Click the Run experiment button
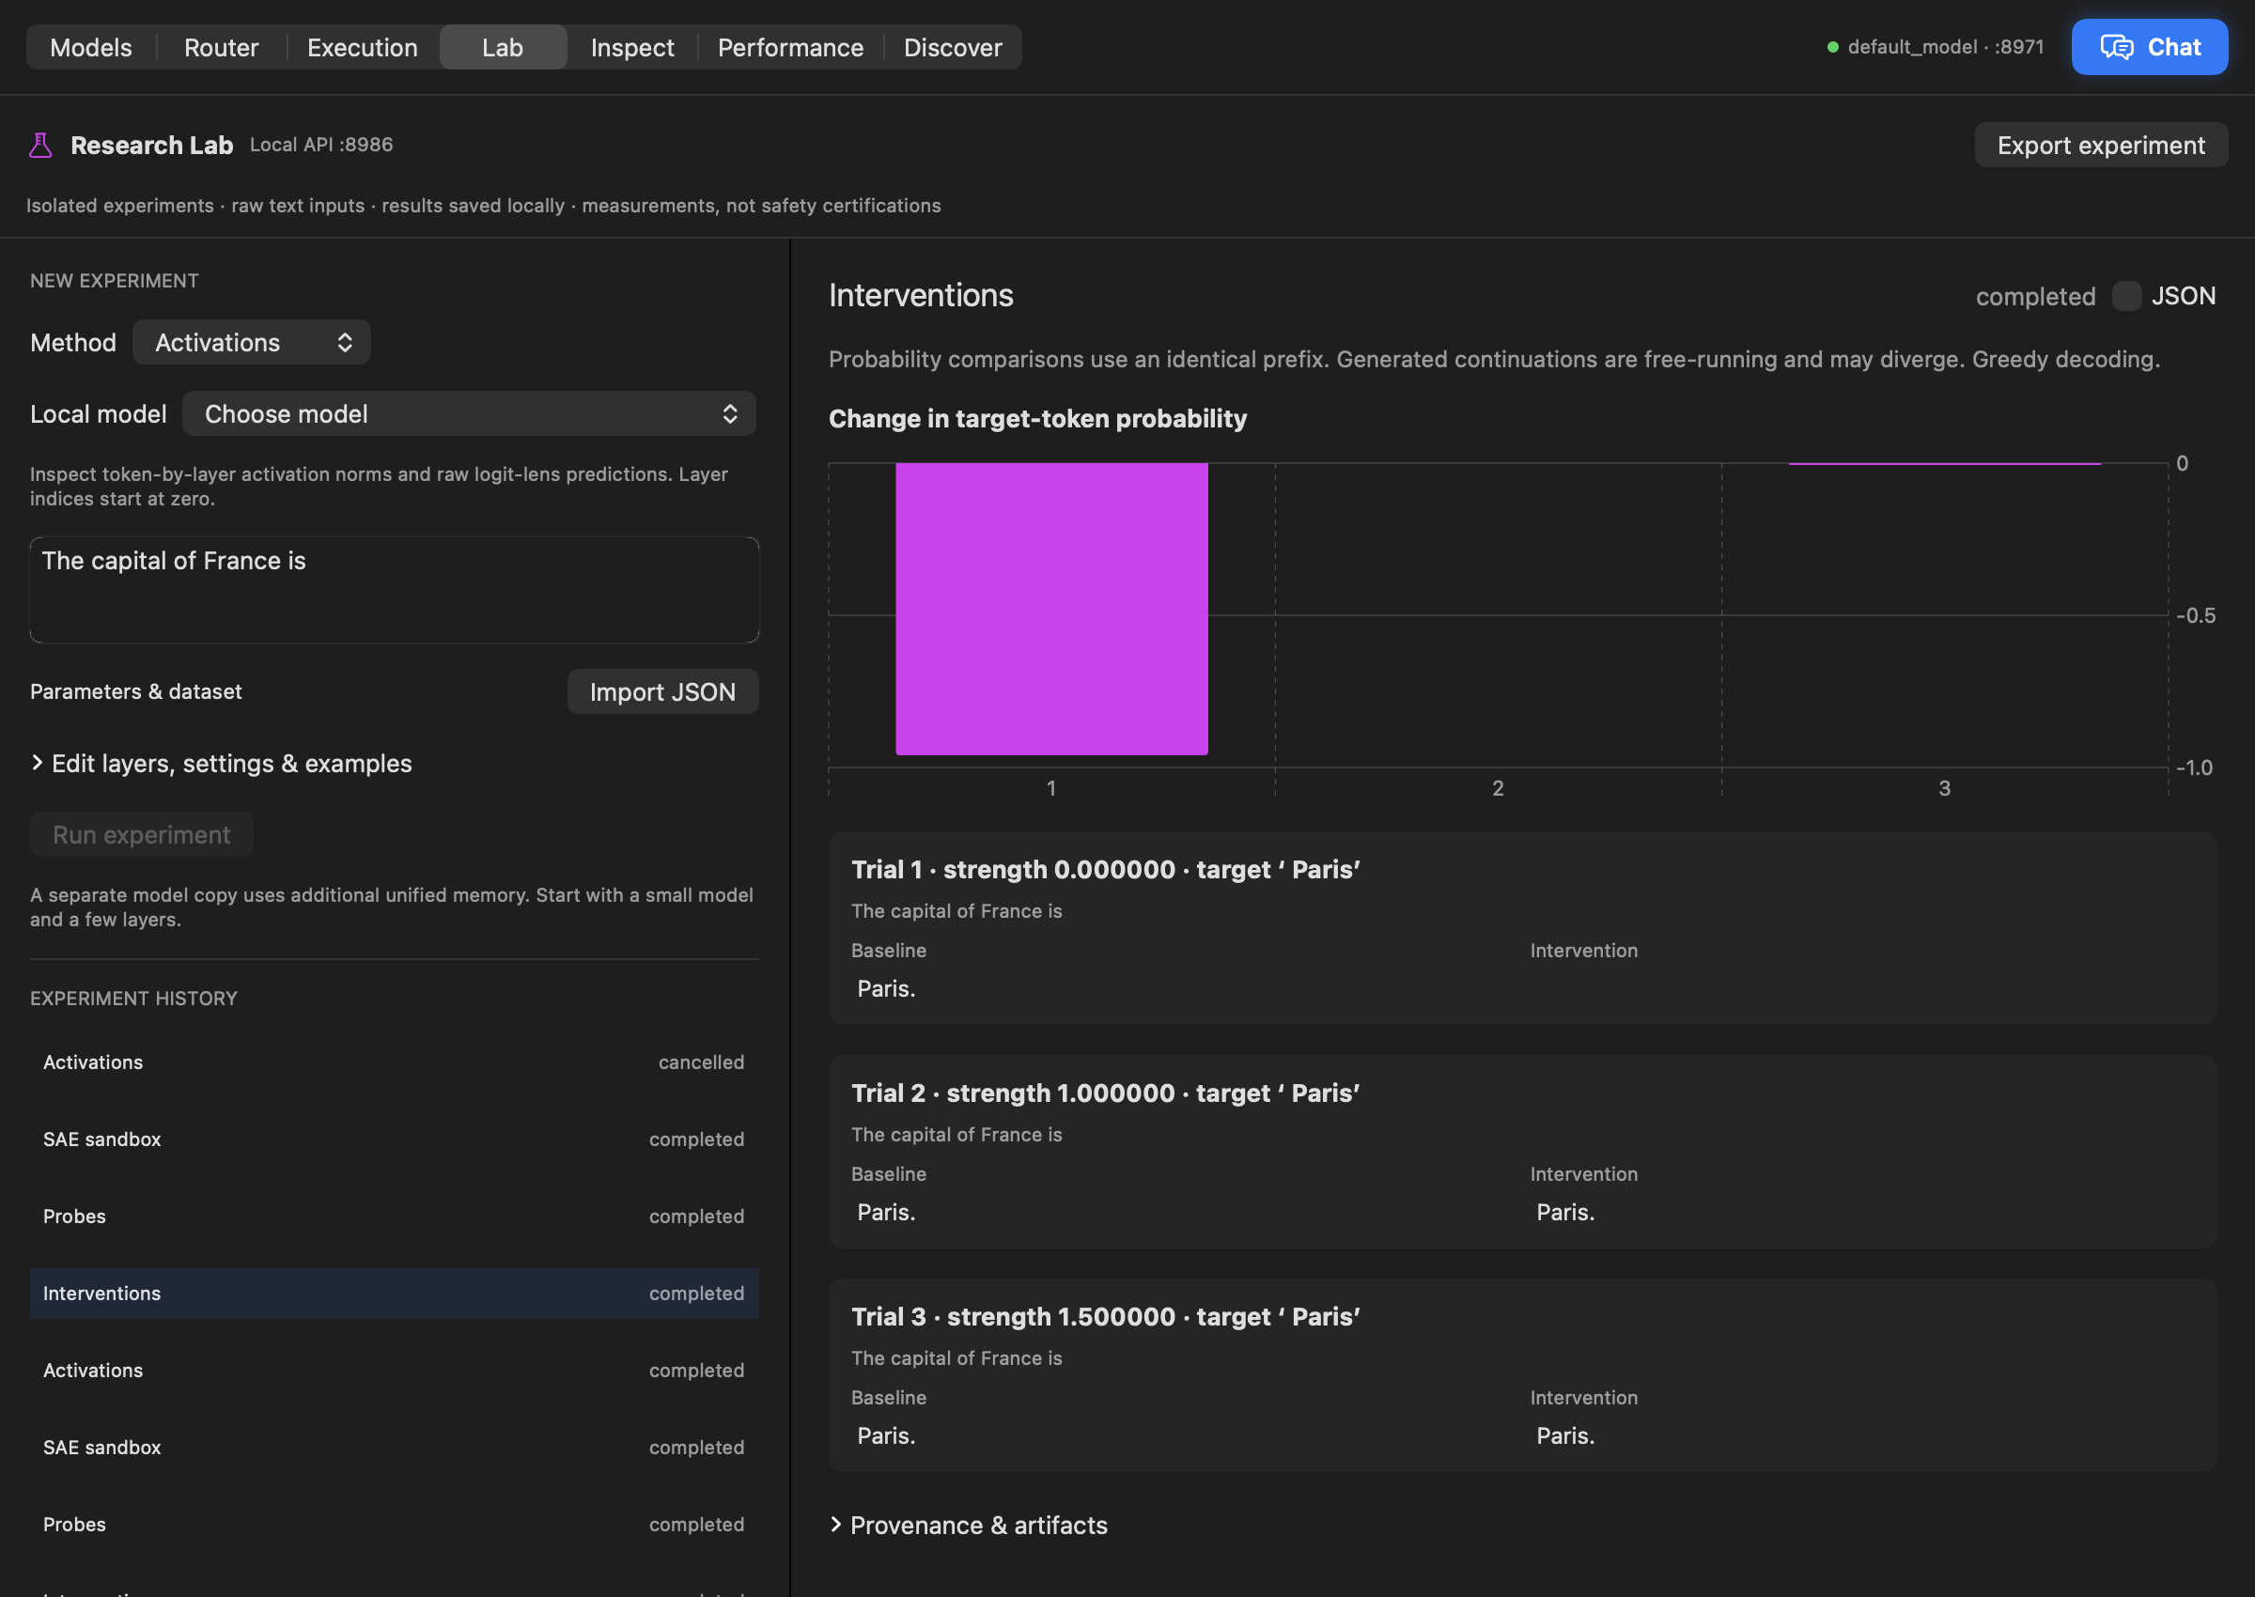This screenshot has width=2255, height=1597. click(x=142, y=835)
